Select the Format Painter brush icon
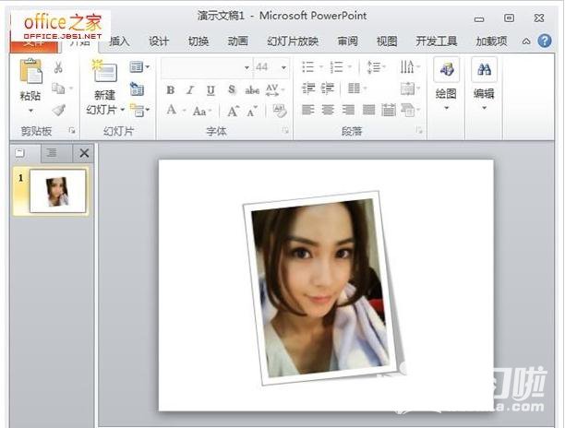 click(59, 110)
